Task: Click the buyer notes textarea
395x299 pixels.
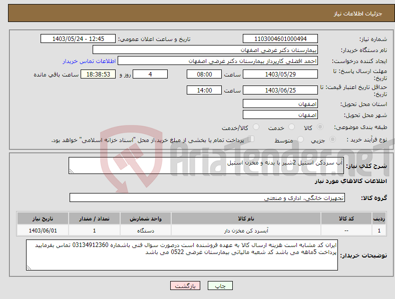Action: point(182,255)
